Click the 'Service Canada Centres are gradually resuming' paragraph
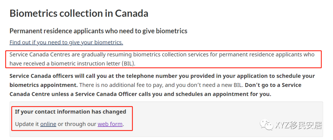Screen dimensions: 333x140 tap(162, 59)
